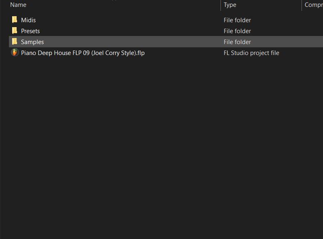
Task: Click the partially visible Compr column header
Action: [313, 5]
